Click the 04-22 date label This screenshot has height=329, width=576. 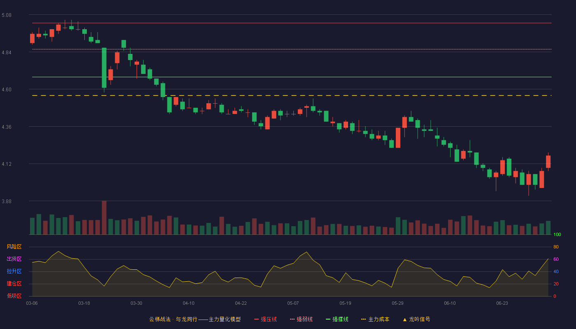[241, 303]
